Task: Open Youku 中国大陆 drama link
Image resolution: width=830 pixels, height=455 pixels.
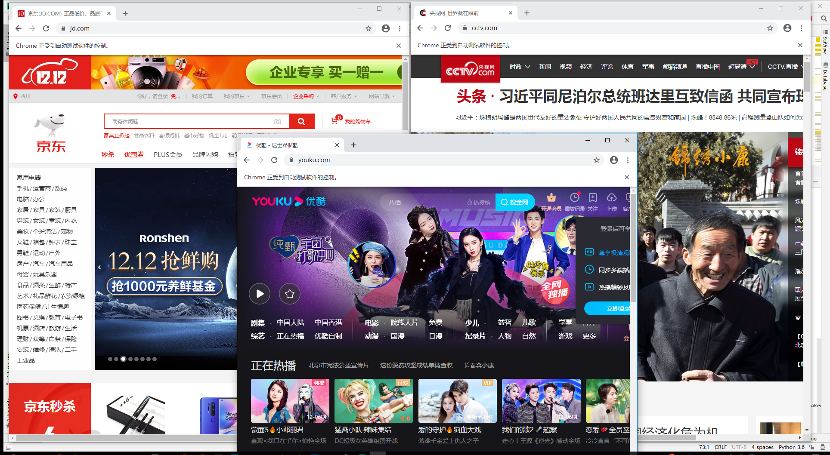Action: (x=291, y=323)
